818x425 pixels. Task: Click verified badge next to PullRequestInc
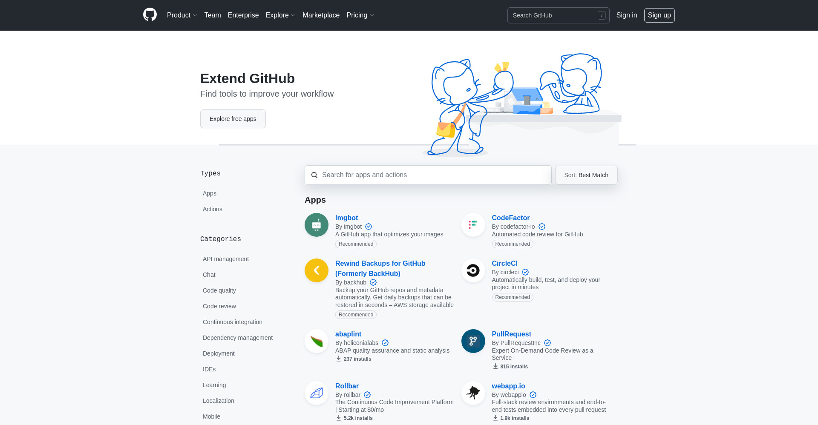[x=547, y=343]
